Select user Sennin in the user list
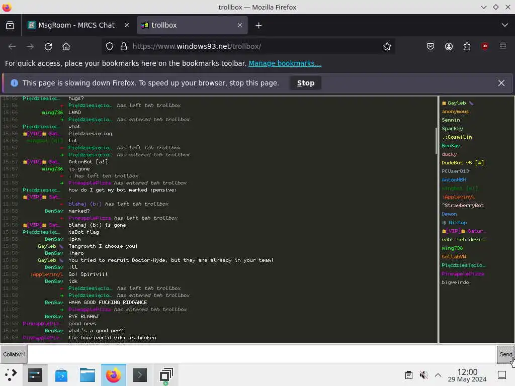This screenshot has height=386, width=515. pos(451,120)
